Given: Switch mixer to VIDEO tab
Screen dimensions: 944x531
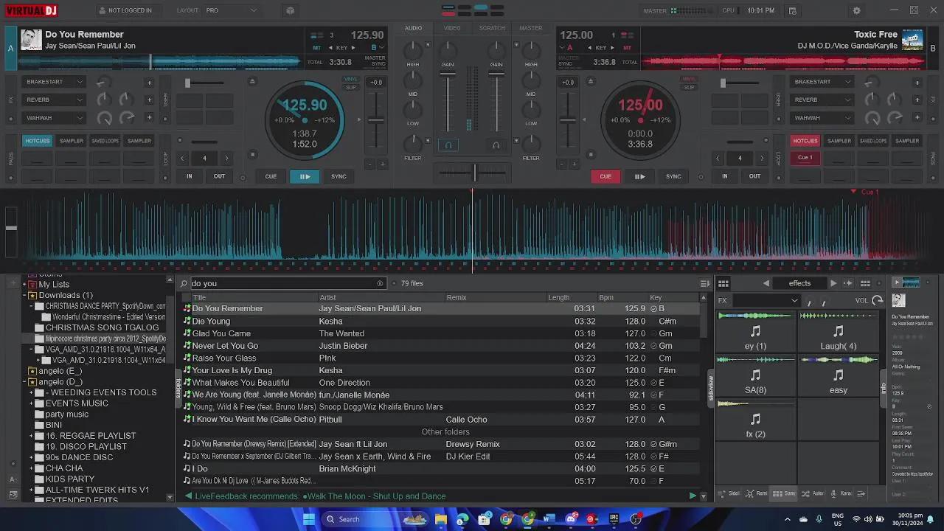Looking at the screenshot, I should tap(452, 28).
